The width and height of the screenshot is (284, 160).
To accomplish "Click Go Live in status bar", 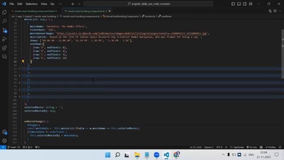I will [252, 147].
